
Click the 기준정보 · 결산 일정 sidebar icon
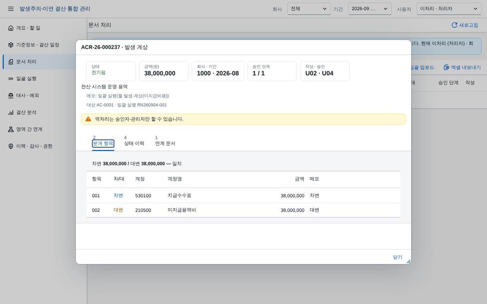(11, 45)
